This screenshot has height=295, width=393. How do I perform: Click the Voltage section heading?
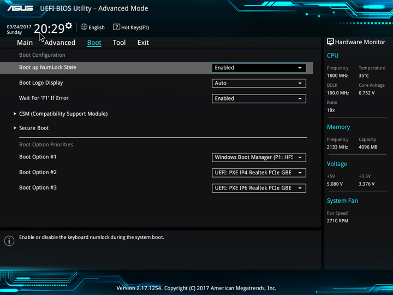(337, 164)
